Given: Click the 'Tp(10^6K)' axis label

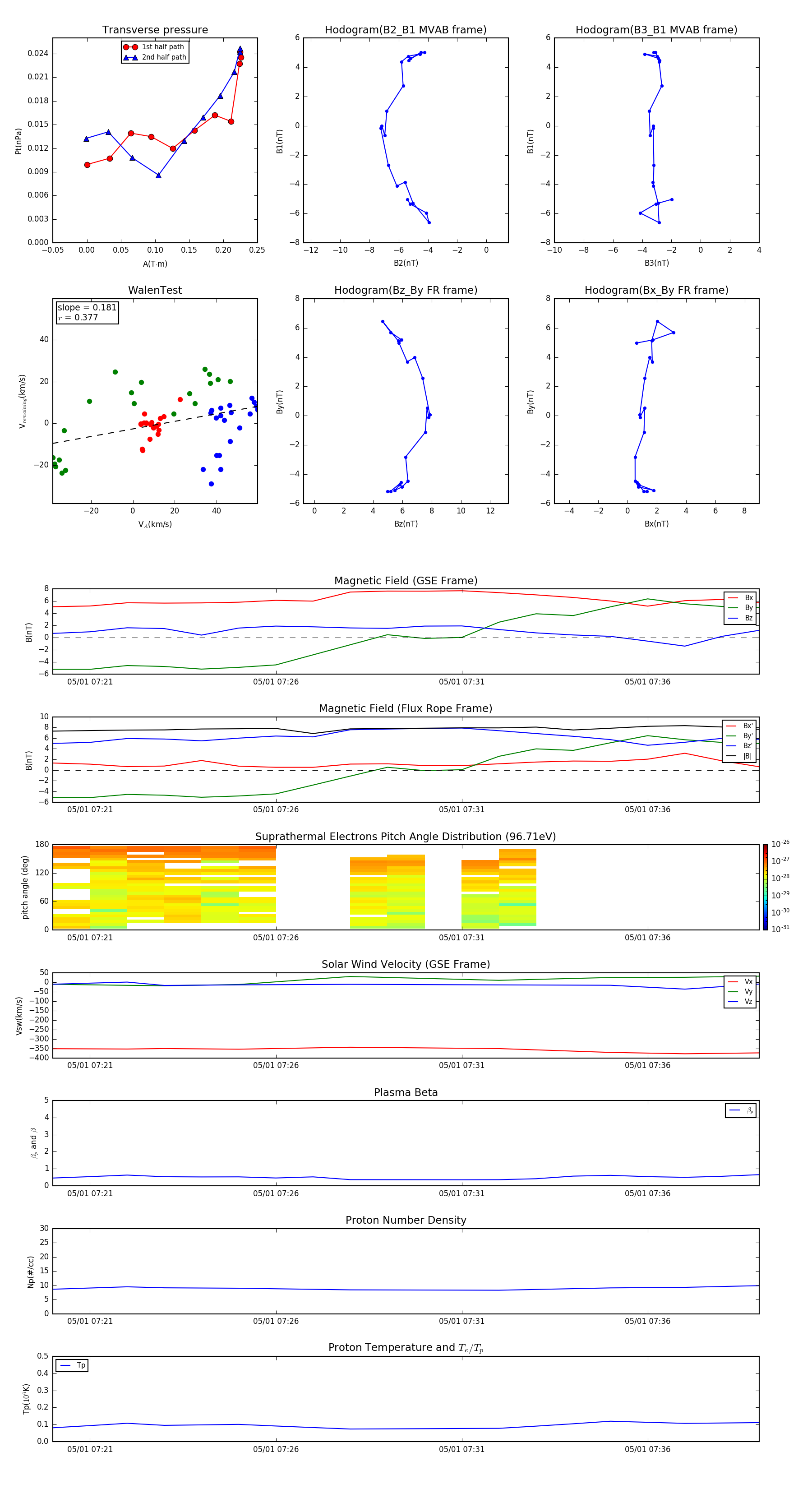Looking at the screenshot, I should (26, 1399).
